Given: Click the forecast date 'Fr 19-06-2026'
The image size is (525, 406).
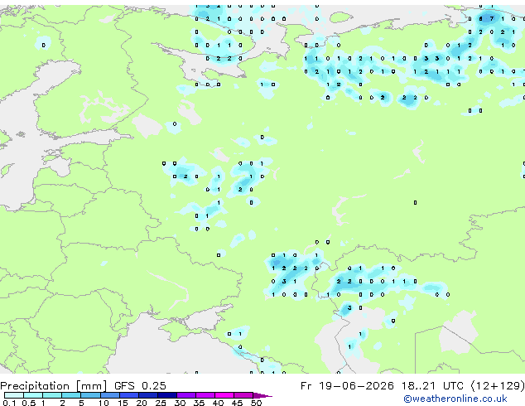Looking at the screenshot, I should (x=347, y=386).
